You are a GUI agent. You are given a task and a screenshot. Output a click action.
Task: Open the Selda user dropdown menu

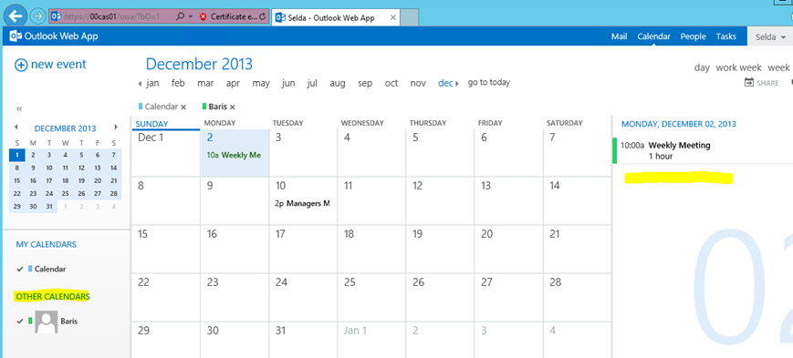click(x=770, y=36)
